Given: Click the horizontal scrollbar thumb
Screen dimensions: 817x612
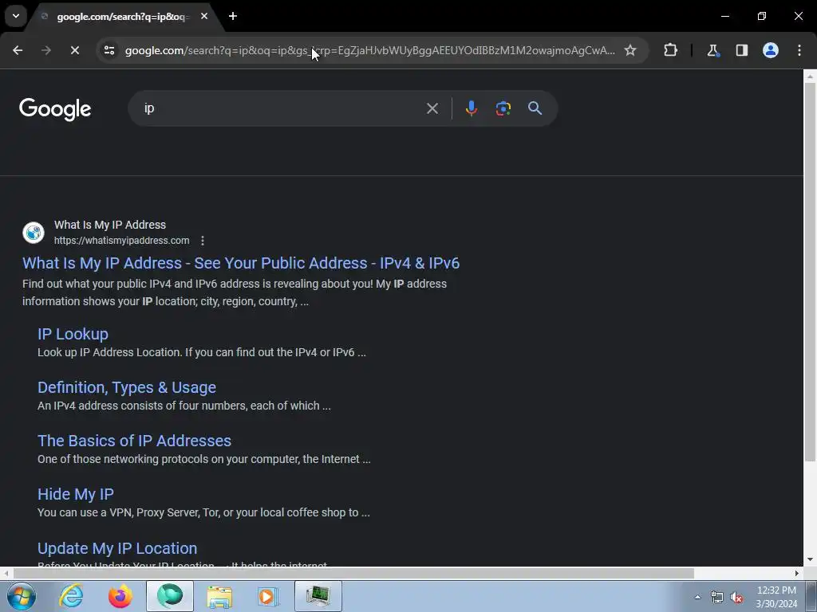Looking at the screenshot, I should pyautogui.click(x=353, y=573).
